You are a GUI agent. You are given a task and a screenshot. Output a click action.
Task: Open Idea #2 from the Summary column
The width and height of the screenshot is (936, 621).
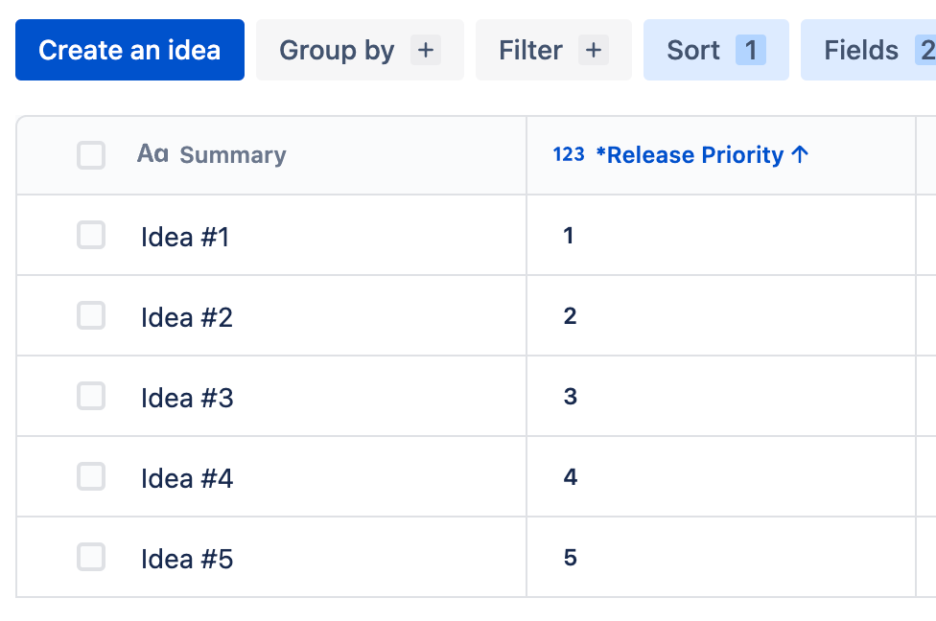click(x=187, y=317)
